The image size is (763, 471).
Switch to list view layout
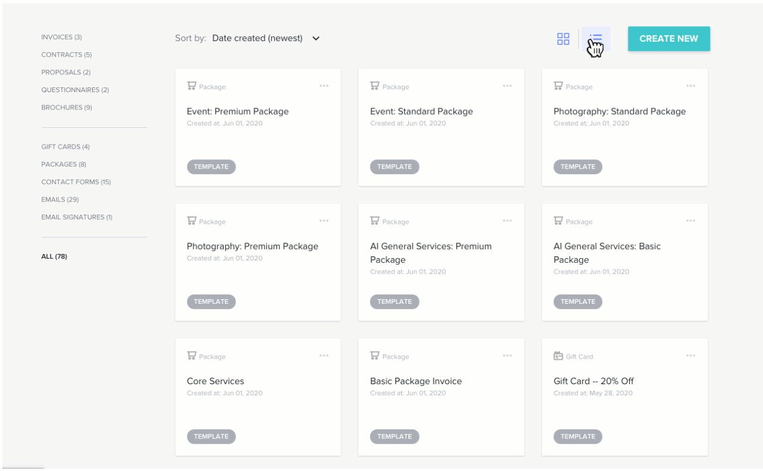click(595, 39)
